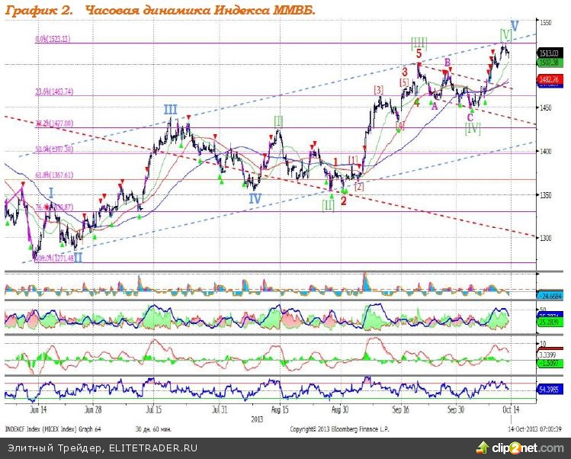The image size is (571, 459).
Task: Select the Fibonacci label 23.6%(1463.74)
Action: (54, 91)
